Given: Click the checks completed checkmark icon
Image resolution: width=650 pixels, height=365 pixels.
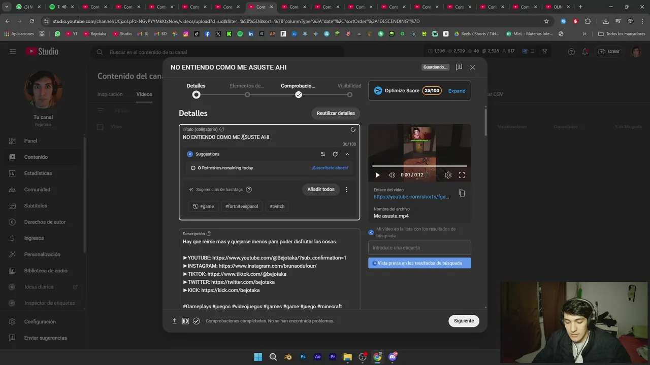Looking at the screenshot, I should click(x=197, y=321).
